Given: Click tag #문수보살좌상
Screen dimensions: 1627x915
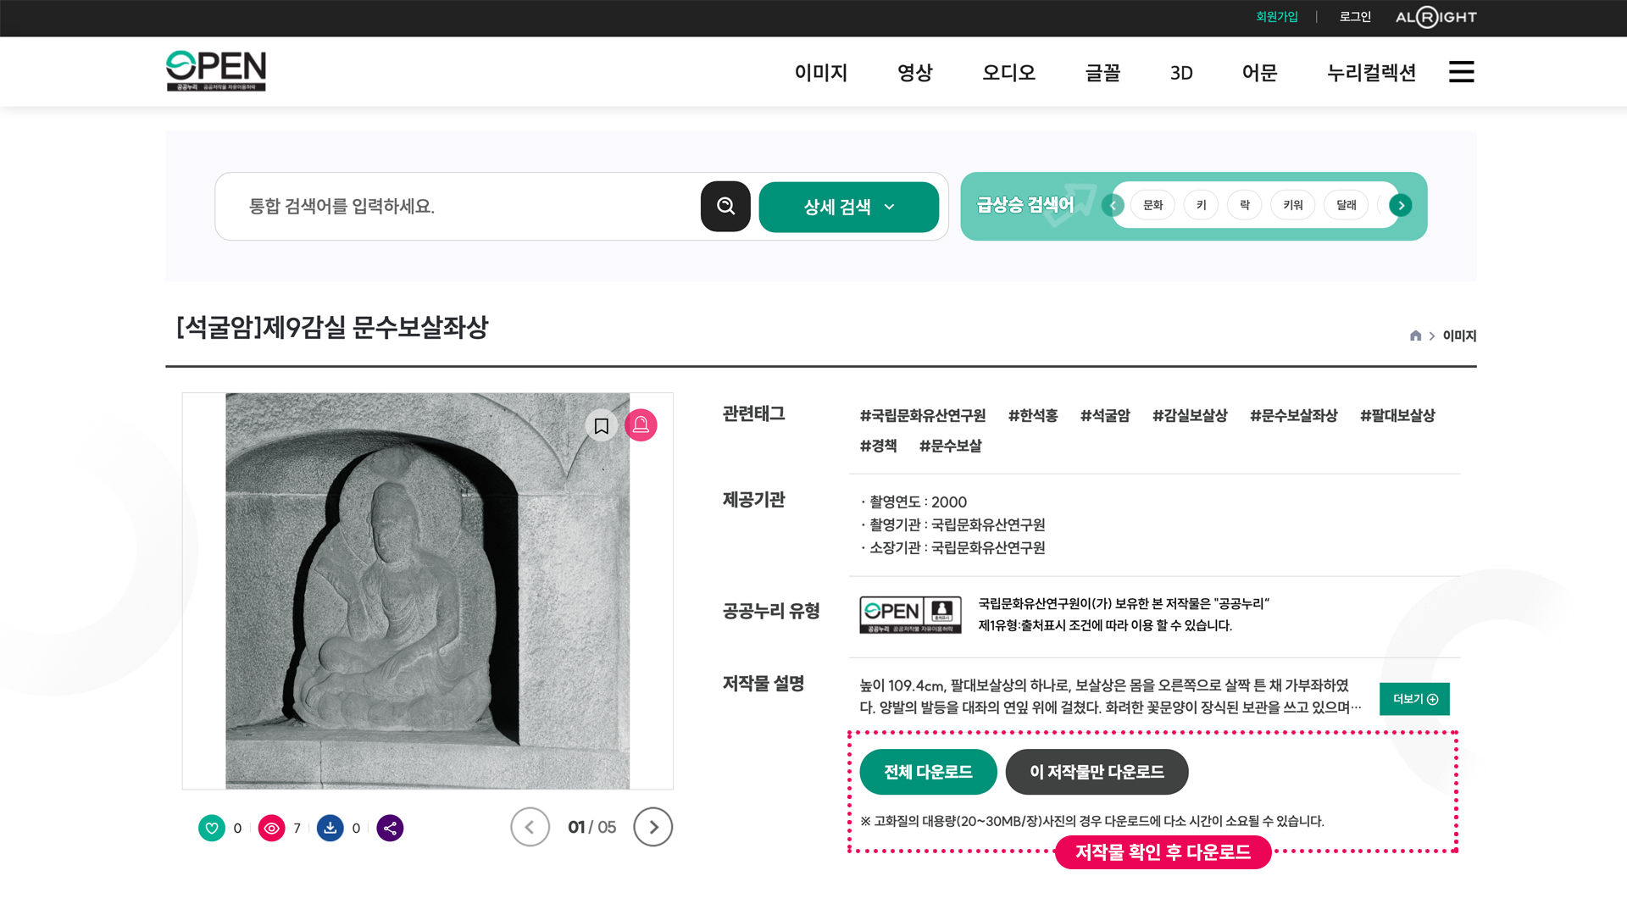Looking at the screenshot, I should click(x=1294, y=416).
